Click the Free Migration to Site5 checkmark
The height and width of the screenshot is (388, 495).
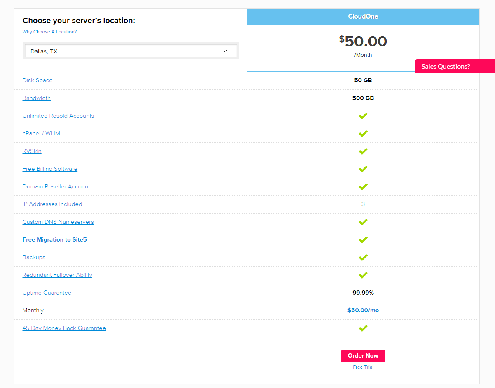point(363,239)
